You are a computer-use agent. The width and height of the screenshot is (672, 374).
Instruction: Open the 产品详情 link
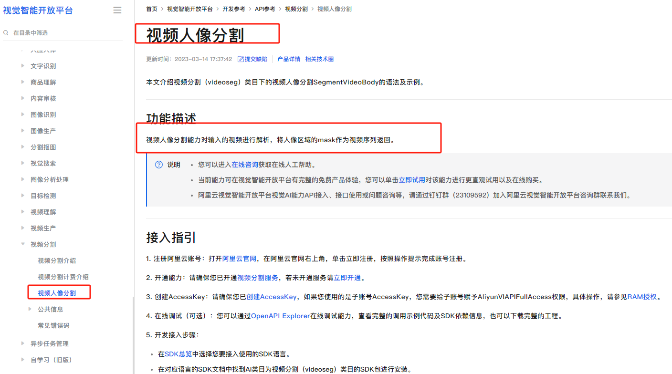tap(289, 59)
